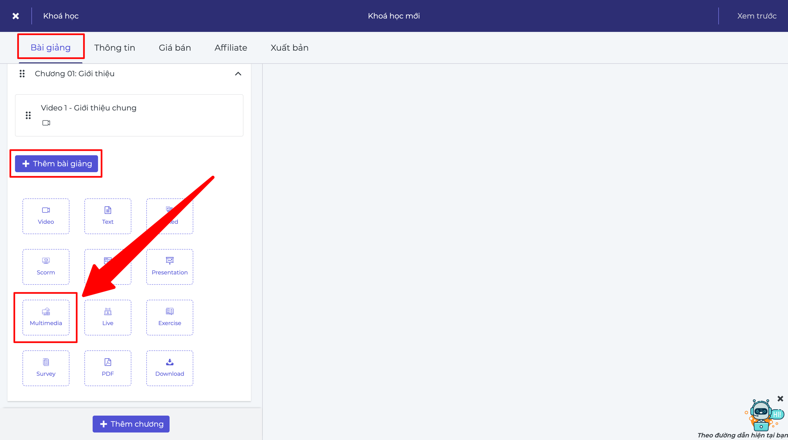Pick the Scorm lesson type
The height and width of the screenshot is (440, 788).
pyautogui.click(x=46, y=267)
